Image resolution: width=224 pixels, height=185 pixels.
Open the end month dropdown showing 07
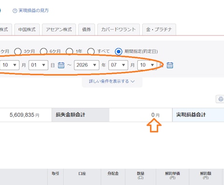coord(118,65)
